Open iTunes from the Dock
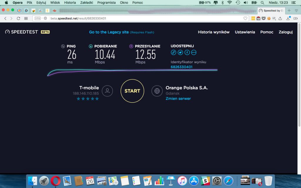301x188 pixels. click(x=182, y=181)
